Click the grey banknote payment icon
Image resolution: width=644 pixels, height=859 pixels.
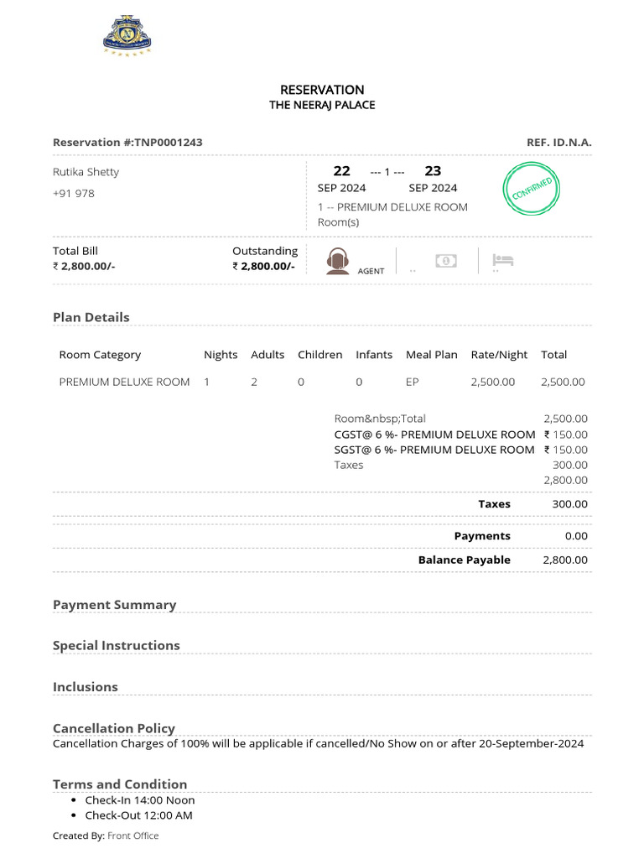coord(446,261)
